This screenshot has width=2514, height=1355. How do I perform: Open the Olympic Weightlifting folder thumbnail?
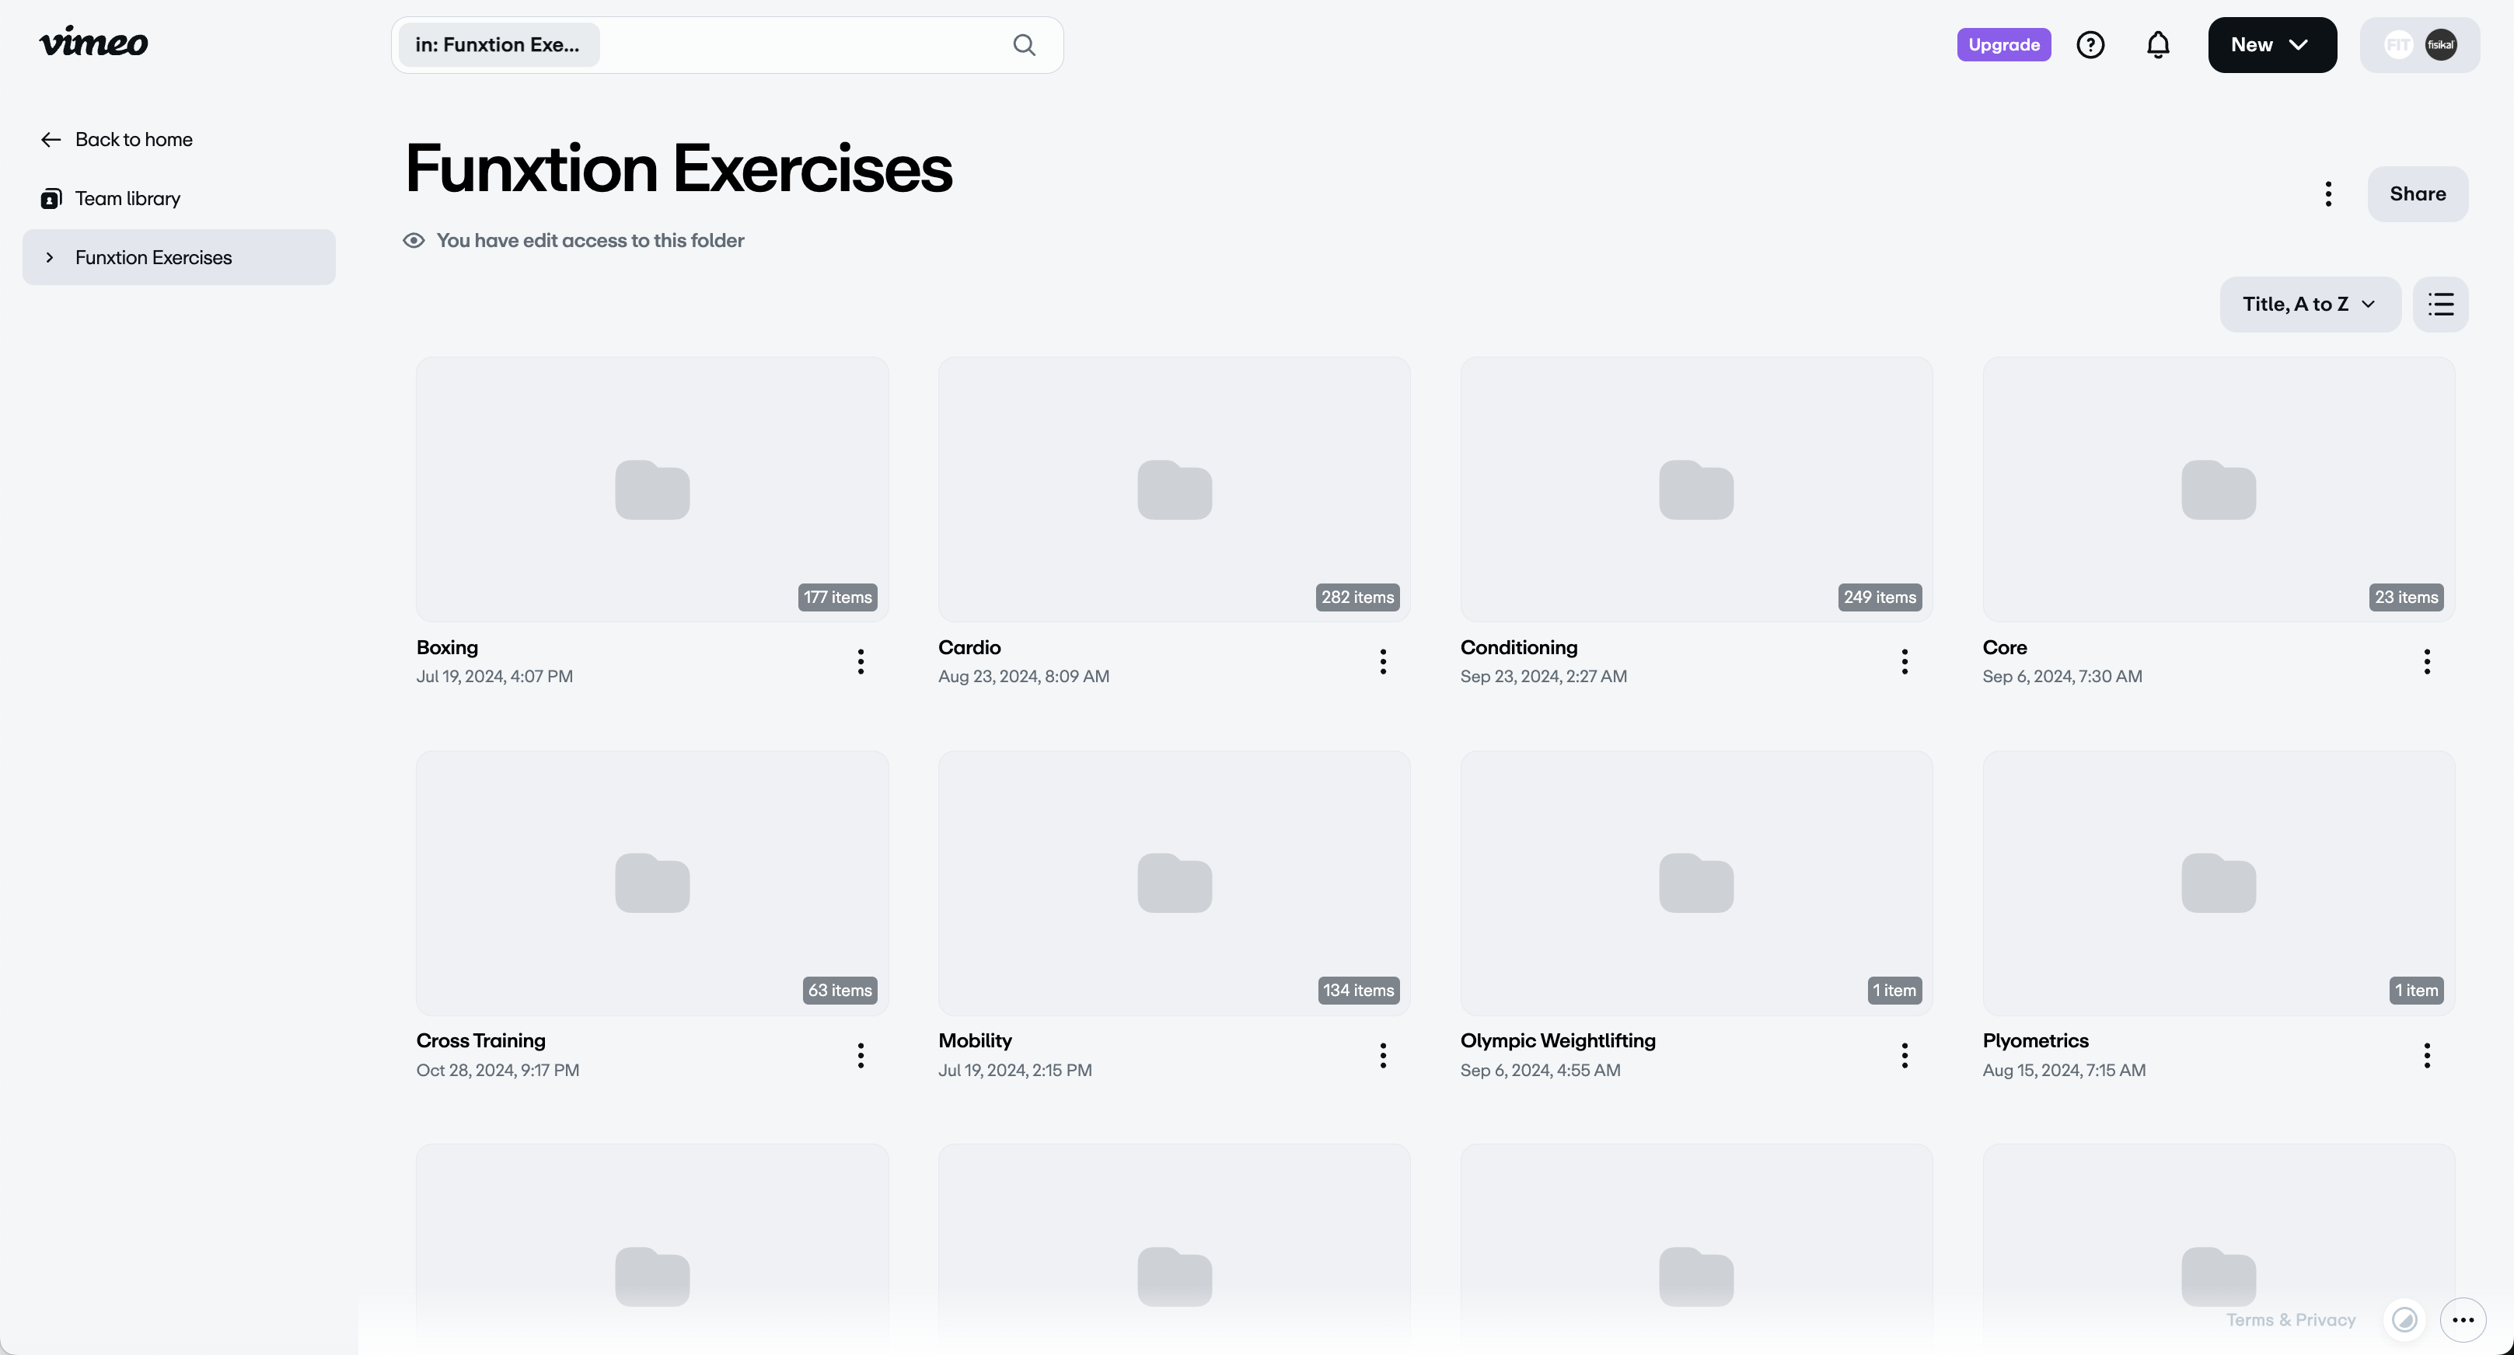tap(1696, 884)
